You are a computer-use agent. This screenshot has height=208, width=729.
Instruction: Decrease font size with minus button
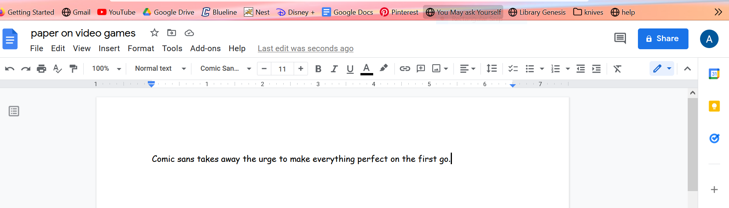(x=264, y=69)
